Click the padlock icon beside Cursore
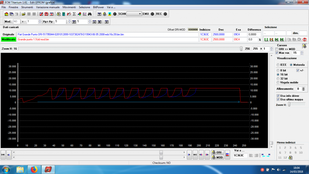This screenshot has width=309, height=174. [x=304, y=46]
